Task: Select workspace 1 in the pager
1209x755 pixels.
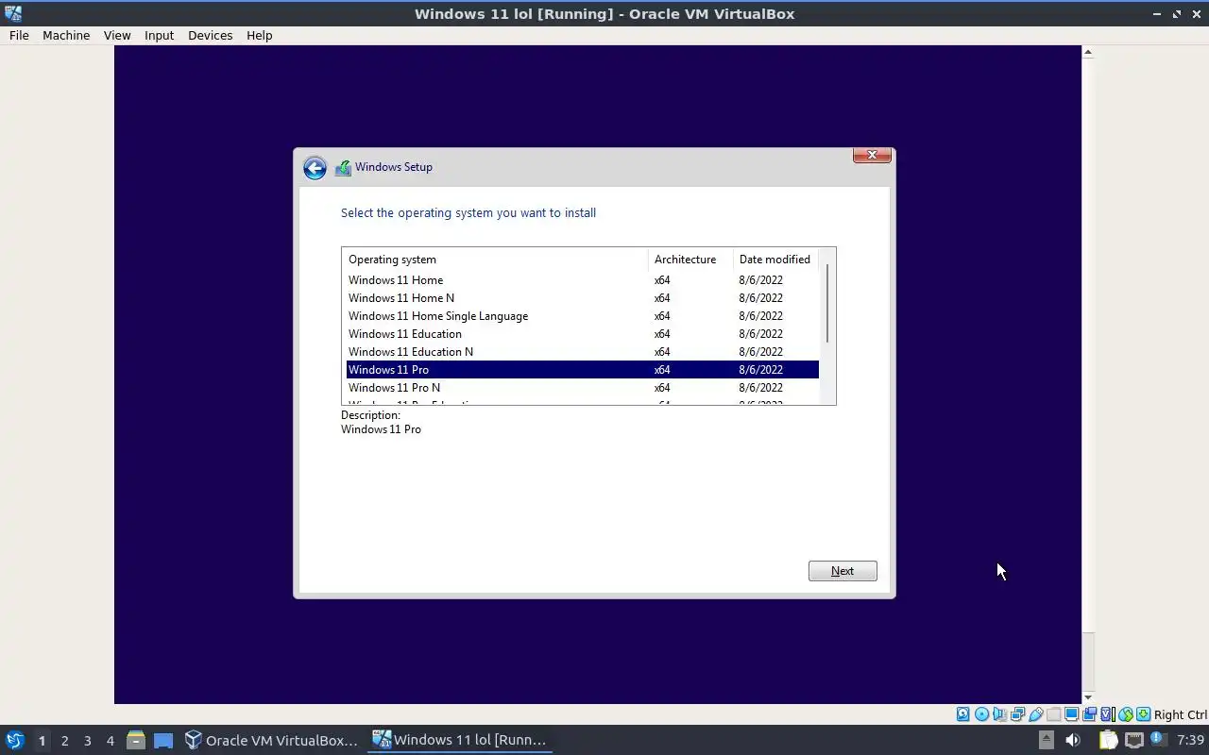Action: tap(42, 741)
